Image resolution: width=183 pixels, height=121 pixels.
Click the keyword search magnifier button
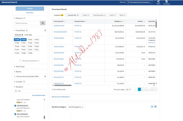tap(43, 23)
